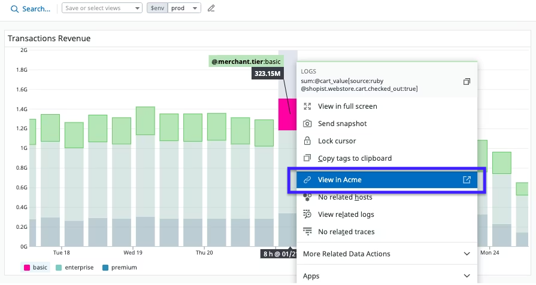536x285 pixels.
Task: Click the copy query icon in LOGS header
Action: click(467, 81)
